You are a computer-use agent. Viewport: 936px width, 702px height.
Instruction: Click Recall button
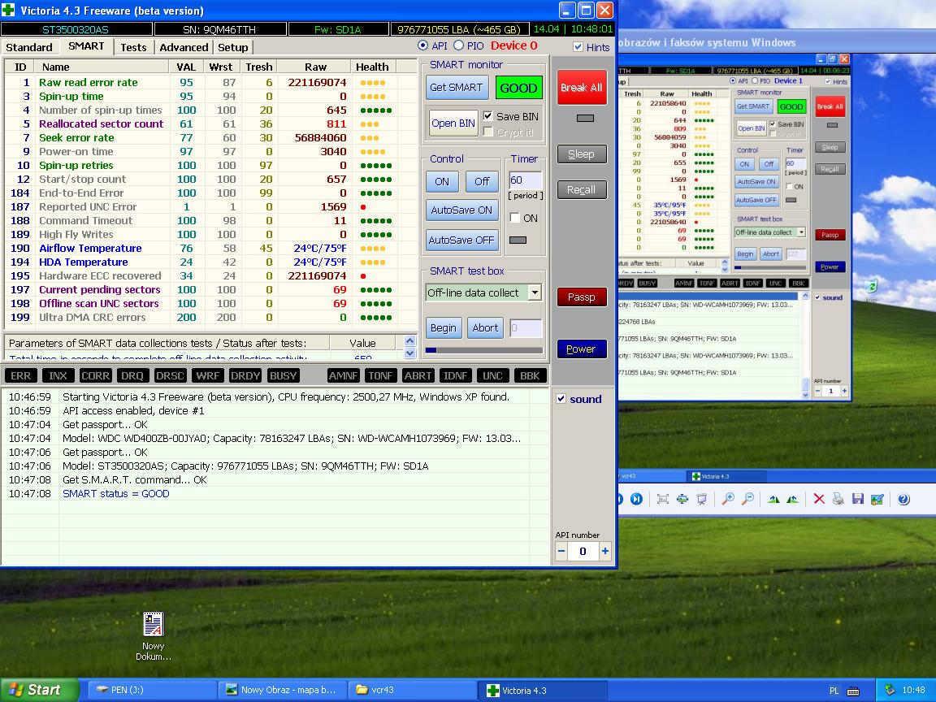[582, 190]
